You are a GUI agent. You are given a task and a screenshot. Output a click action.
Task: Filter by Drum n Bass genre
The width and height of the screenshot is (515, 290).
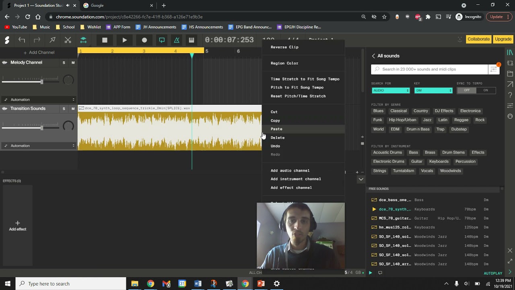(418, 129)
